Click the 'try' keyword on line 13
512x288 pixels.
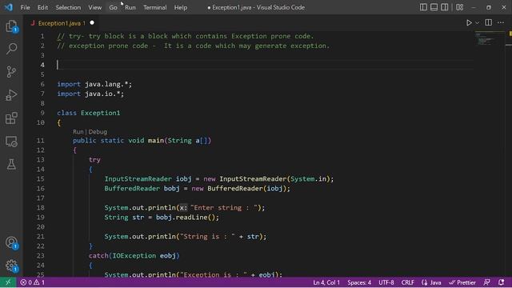click(94, 160)
